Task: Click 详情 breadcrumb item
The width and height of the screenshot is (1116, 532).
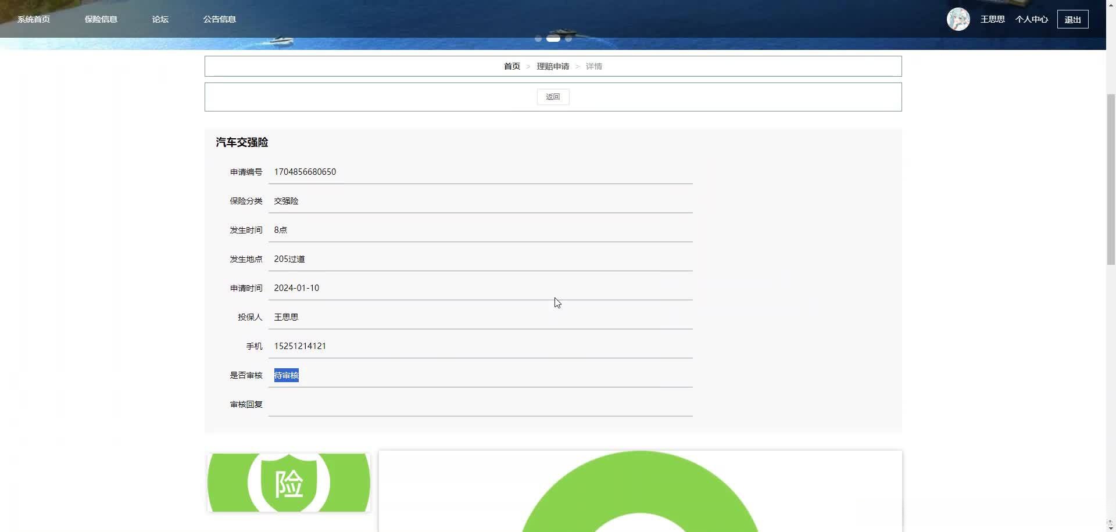Action: click(x=594, y=66)
